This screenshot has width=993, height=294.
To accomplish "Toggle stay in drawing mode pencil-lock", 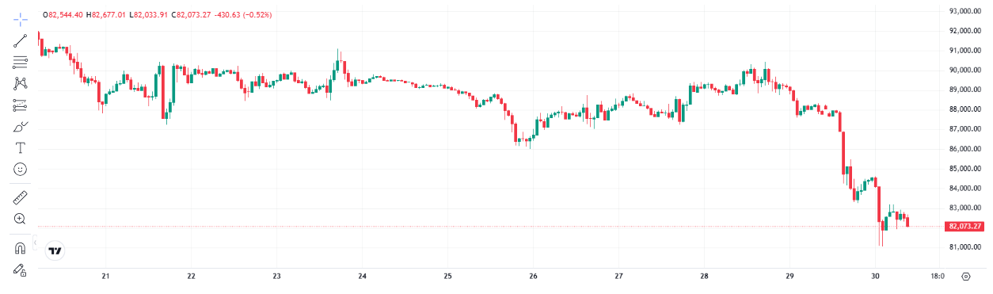I will click(x=21, y=270).
